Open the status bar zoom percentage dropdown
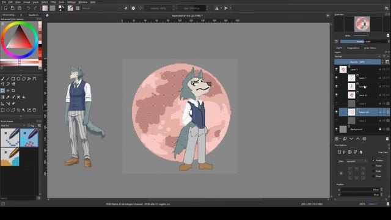This screenshot has height=220, width=391. [362, 204]
